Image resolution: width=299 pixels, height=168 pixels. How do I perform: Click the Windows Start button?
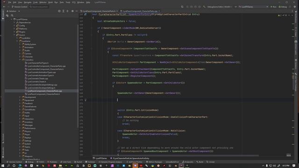tap(3, 166)
